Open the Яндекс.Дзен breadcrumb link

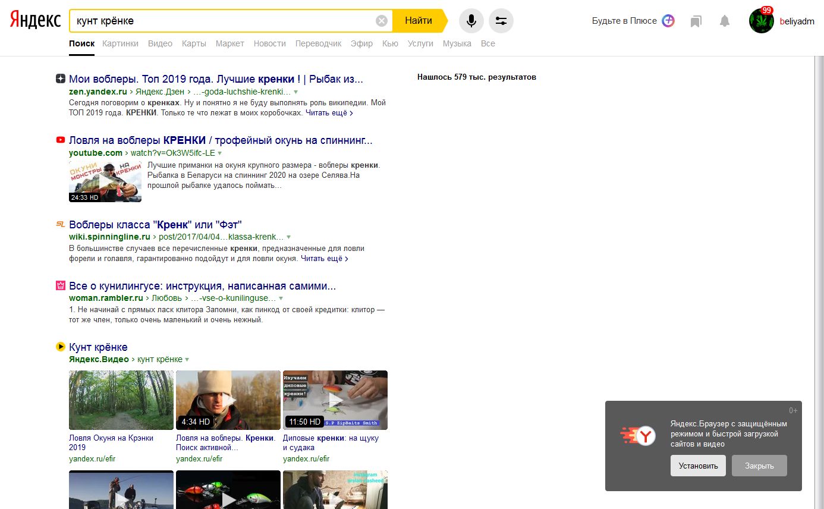160,92
